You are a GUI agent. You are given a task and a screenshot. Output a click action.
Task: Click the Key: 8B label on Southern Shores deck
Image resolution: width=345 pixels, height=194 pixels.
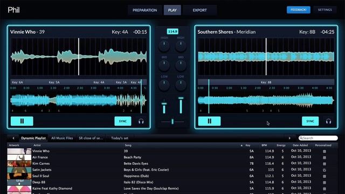click(x=307, y=32)
